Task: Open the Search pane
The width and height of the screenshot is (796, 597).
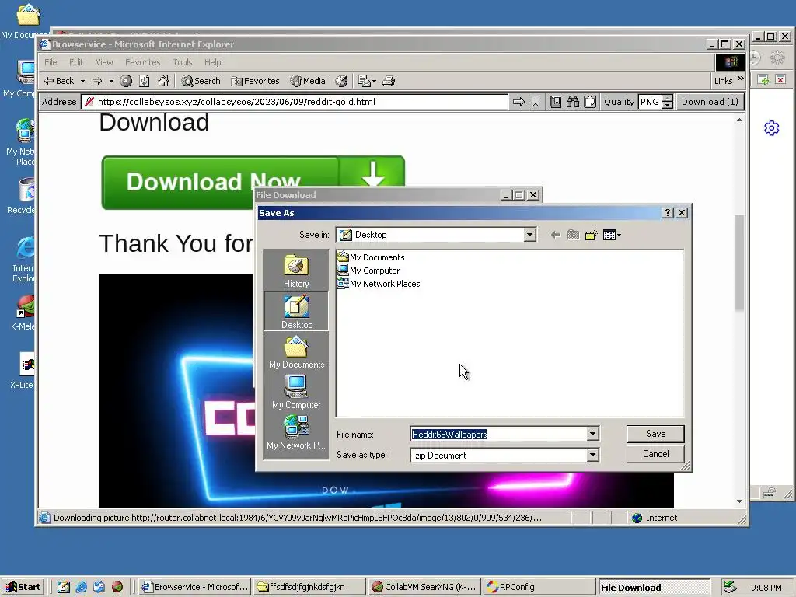Action: click(x=201, y=81)
